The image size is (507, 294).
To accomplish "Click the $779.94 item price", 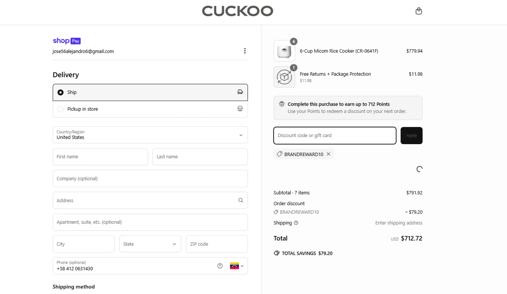I will 414,51.
